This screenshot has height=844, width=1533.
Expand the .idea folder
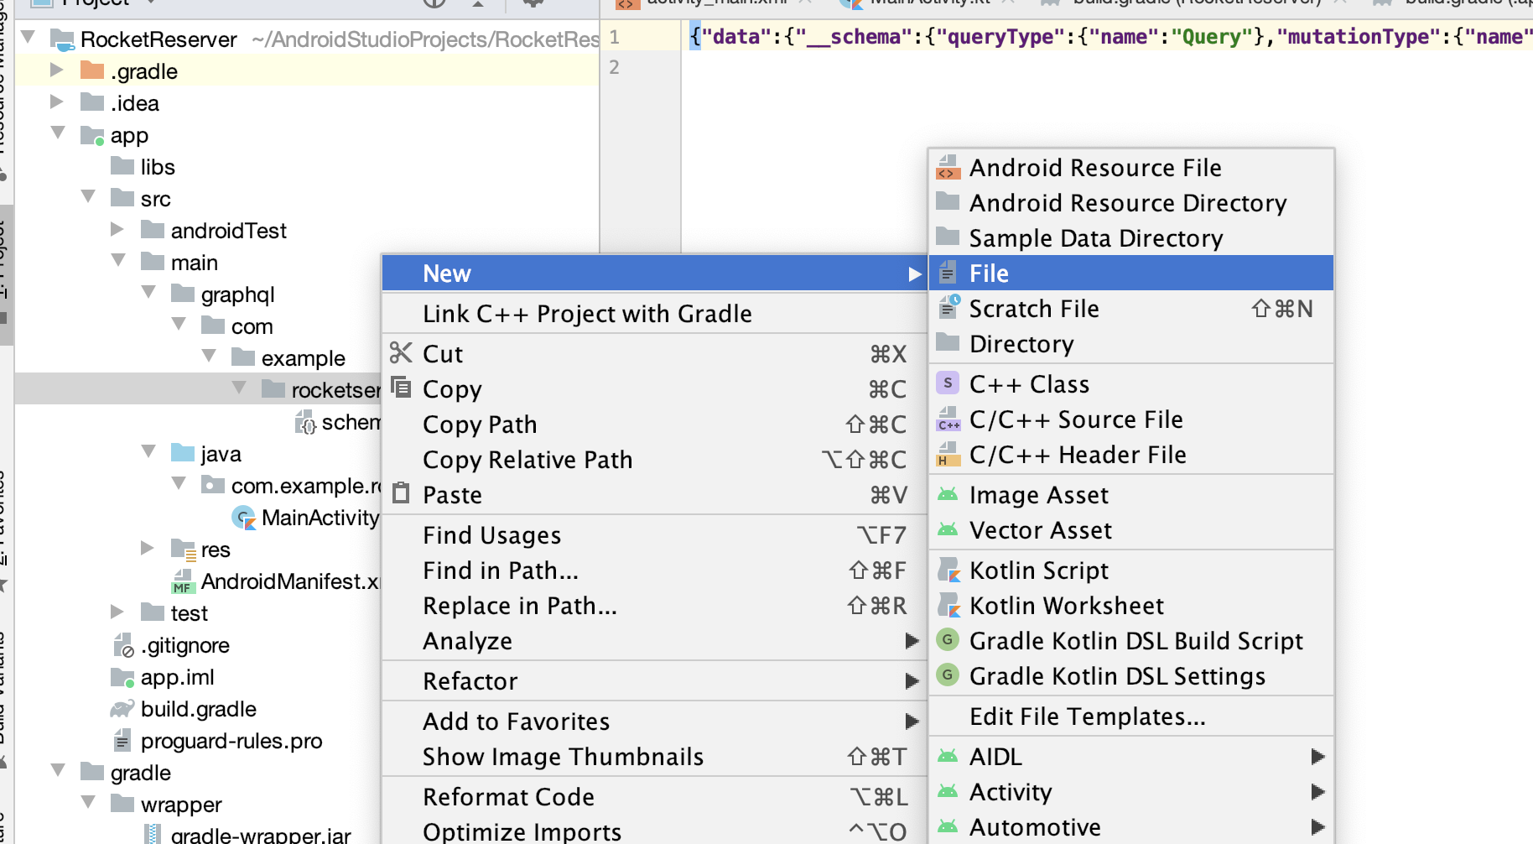(58, 102)
